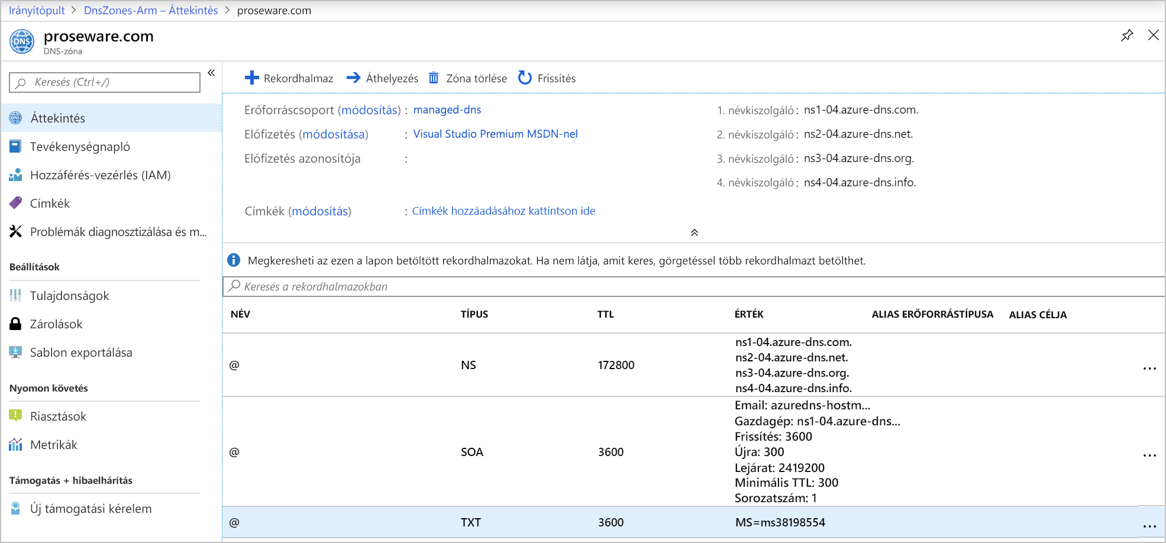Click the ALIAS CÉLJA column header
1166x543 pixels.
(x=1038, y=315)
